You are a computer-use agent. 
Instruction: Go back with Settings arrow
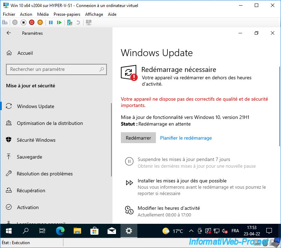(9, 33)
